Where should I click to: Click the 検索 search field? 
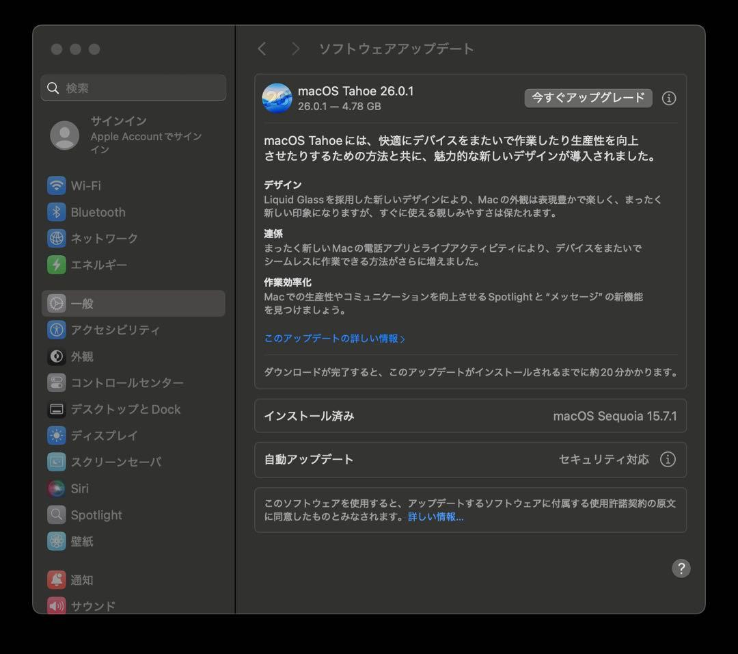pos(133,88)
